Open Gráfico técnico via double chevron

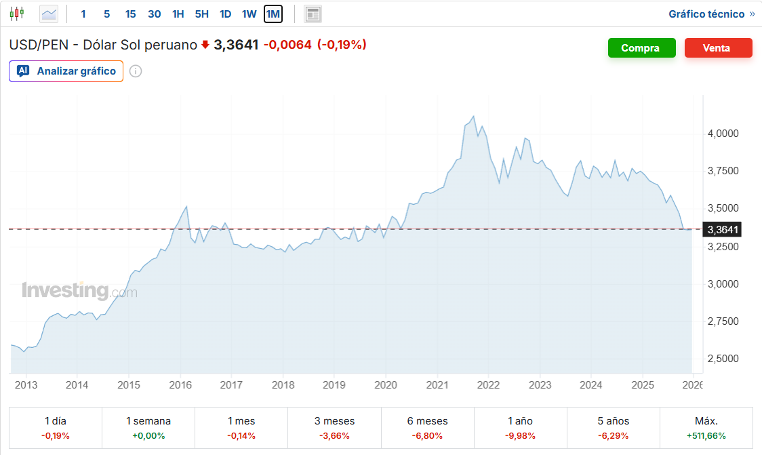click(752, 14)
